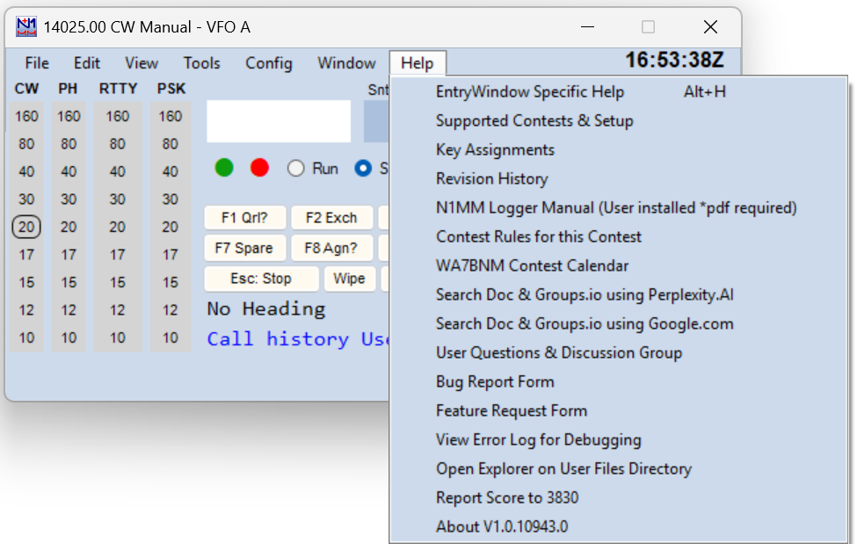Viewport: 857px width, 544px height.
Task: Expand the Window menu
Action: pyautogui.click(x=346, y=63)
